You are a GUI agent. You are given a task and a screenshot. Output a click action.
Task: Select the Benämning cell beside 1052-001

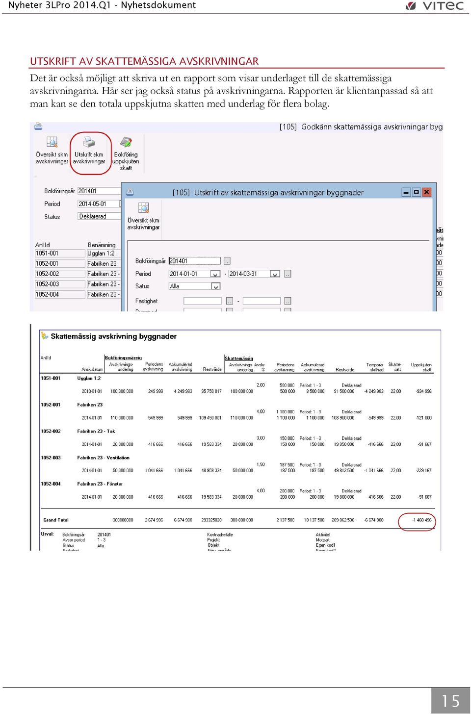pyautogui.click(x=104, y=263)
